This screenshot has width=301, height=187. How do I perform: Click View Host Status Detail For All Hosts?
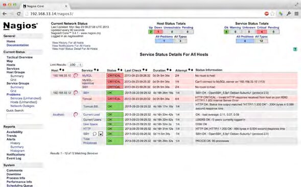[75, 49]
